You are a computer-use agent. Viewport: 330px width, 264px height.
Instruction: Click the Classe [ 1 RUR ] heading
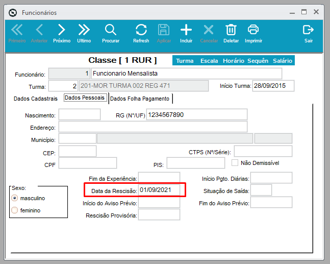tap(122, 60)
